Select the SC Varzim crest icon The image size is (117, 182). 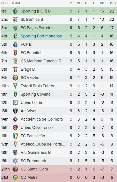point(15,78)
